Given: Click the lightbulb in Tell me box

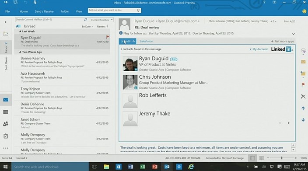Looking at the screenshot, I should pos(138,10).
